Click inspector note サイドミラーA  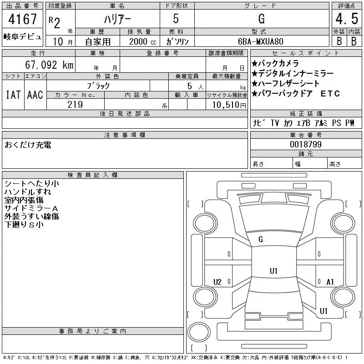[x=31, y=208]
